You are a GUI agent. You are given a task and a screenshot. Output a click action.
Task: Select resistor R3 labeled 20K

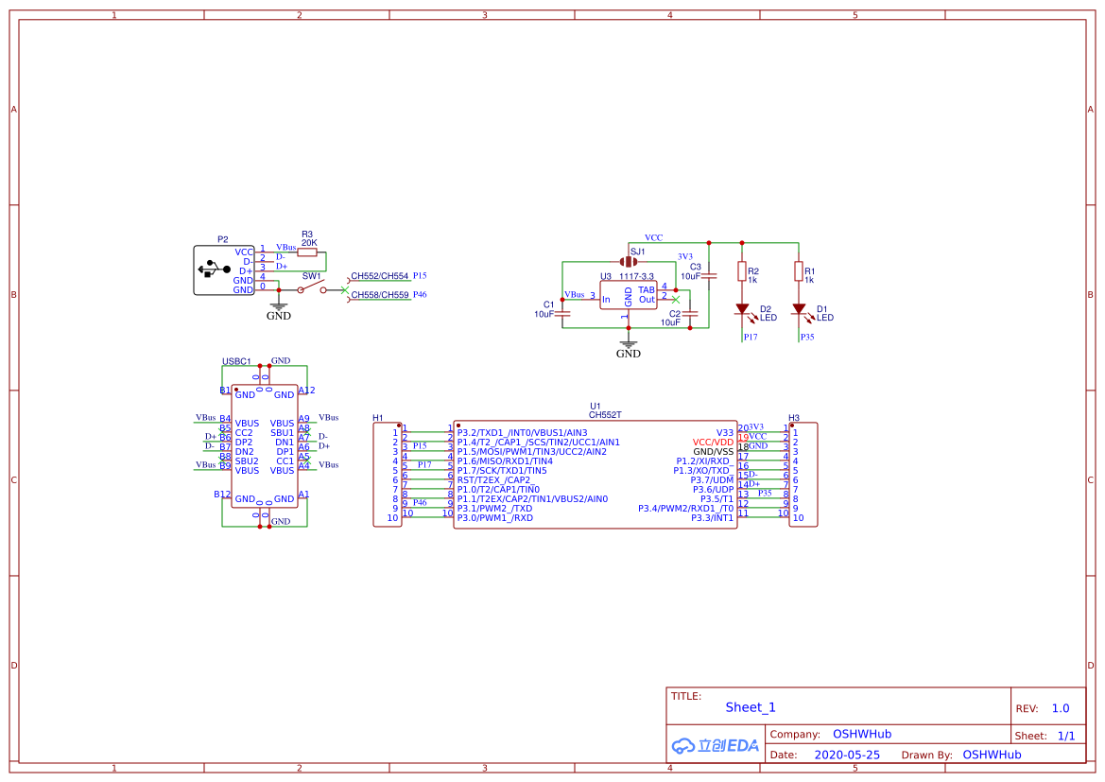point(305,252)
